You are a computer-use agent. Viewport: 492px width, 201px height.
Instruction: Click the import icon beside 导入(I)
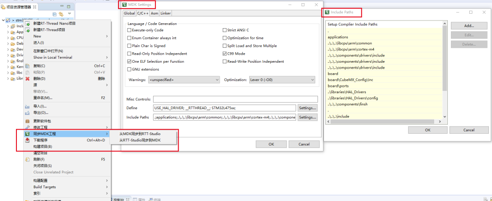pyautogui.click(x=28, y=106)
